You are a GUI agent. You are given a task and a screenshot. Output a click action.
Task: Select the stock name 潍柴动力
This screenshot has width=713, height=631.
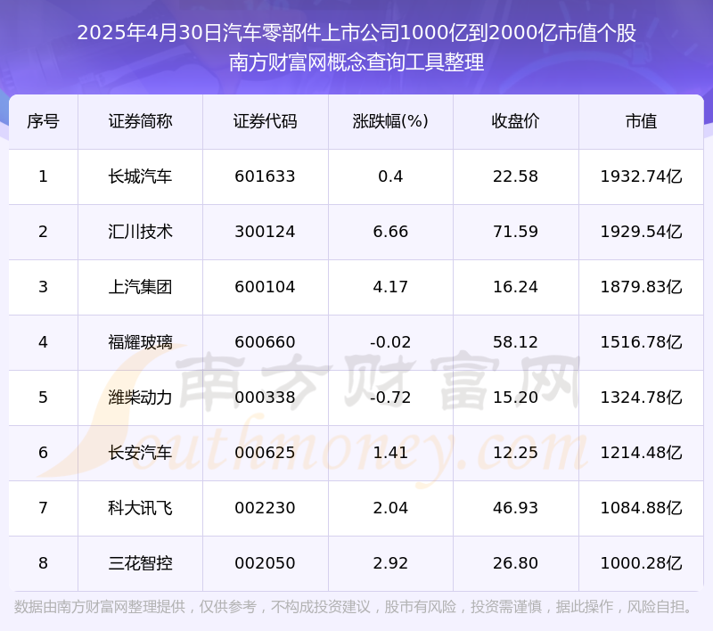click(x=140, y=397)
